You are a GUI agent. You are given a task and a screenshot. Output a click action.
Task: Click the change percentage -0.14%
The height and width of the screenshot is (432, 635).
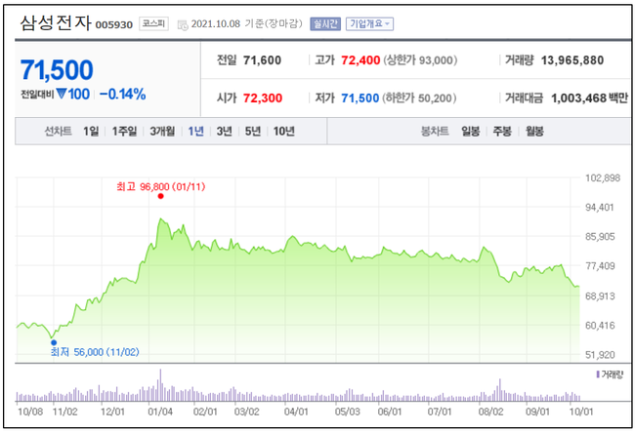123,95
